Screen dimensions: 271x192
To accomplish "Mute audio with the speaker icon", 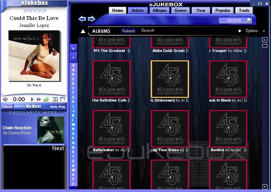I will coord(5,99).
